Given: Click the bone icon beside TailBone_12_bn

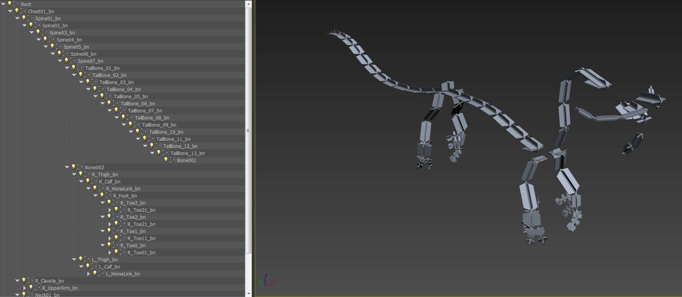Looking at the screenshot, I should [x=158, y=146].
